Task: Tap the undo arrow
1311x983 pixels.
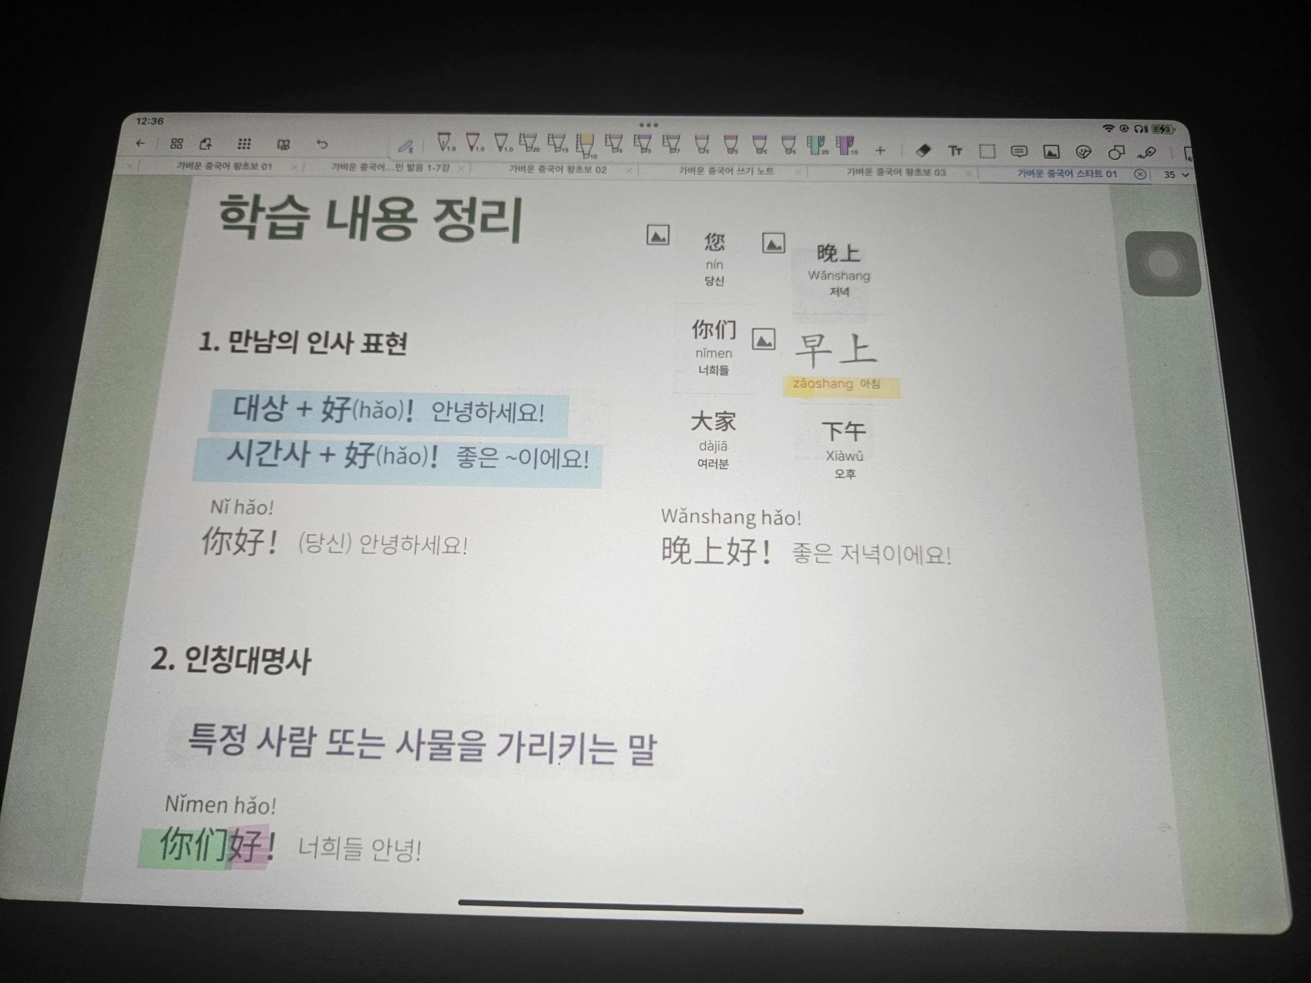Action: point(322,144)
